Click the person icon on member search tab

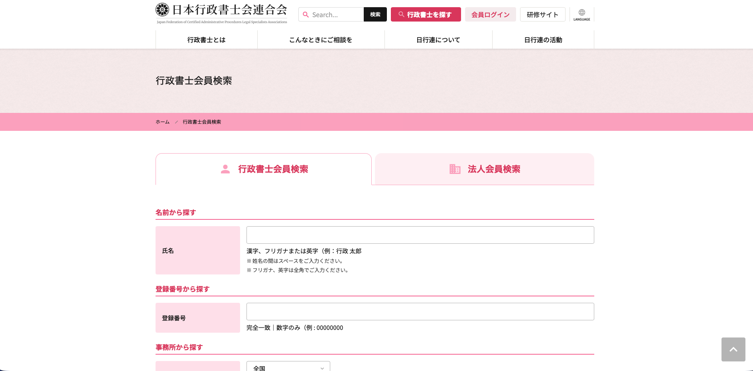tap(225, 169)
